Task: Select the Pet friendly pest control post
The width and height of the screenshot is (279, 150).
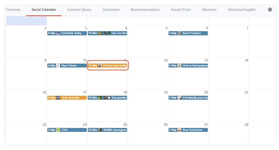Action: 188,98
